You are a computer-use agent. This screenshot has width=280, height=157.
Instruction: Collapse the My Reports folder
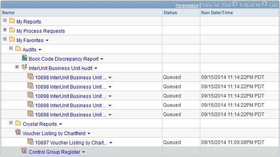(x=5, y=20)
